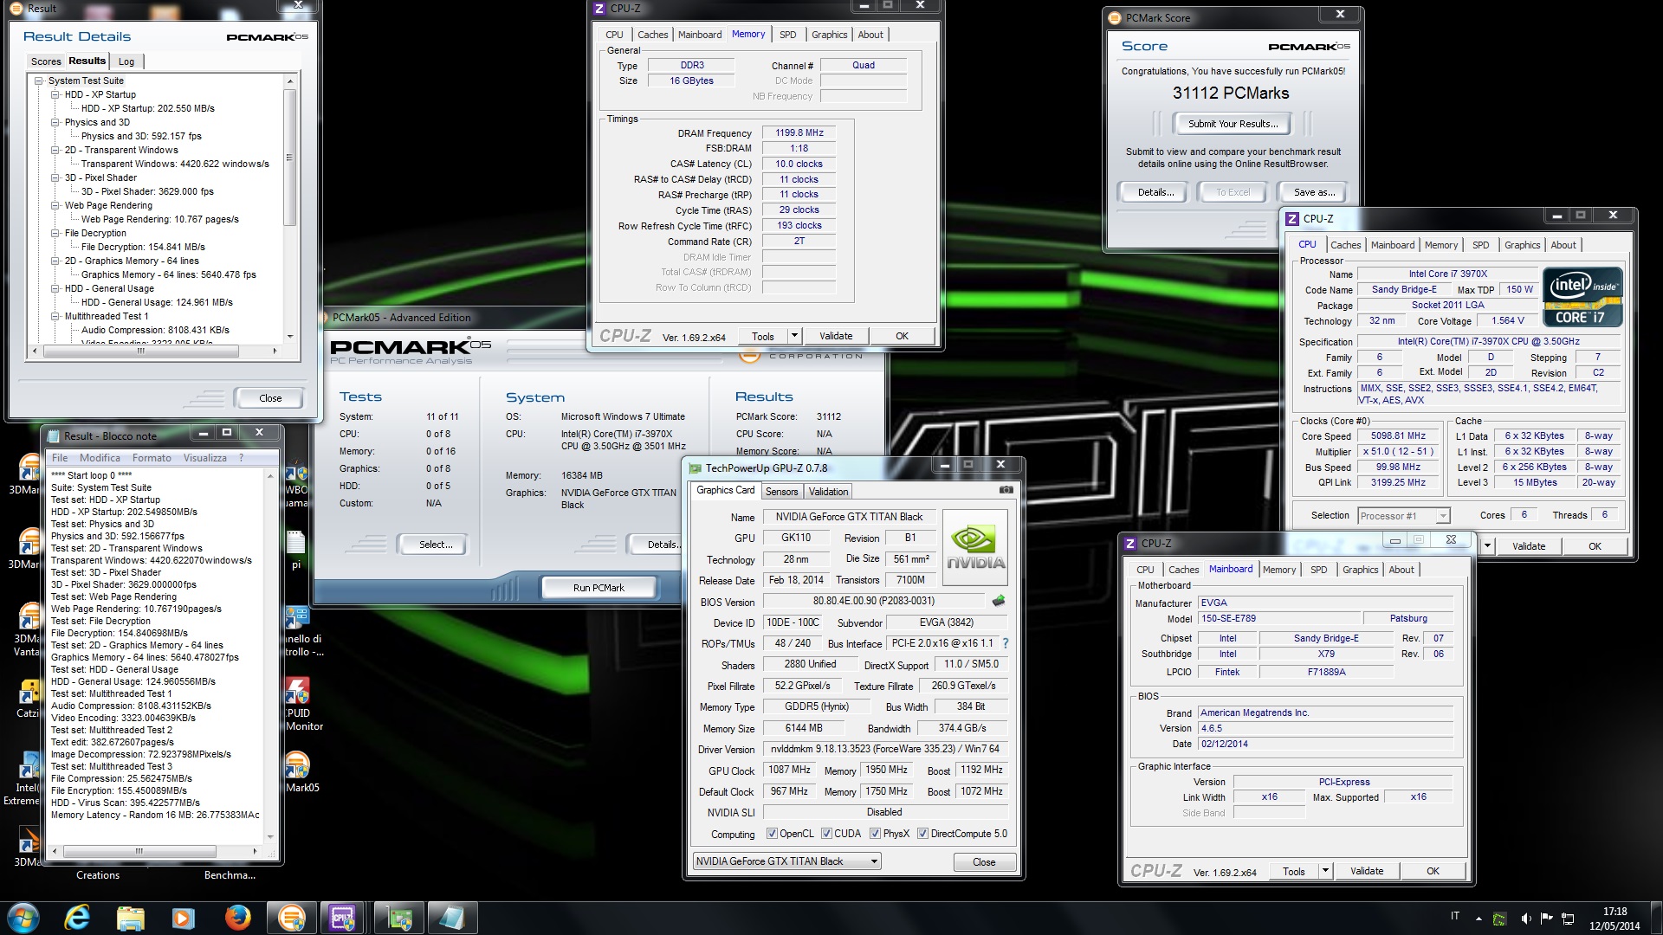Save GPU BIOS using chip icon
Image resolution: width=1663 pixels, height=935 pixels.
pyautogui.click(x=999, y=600)
